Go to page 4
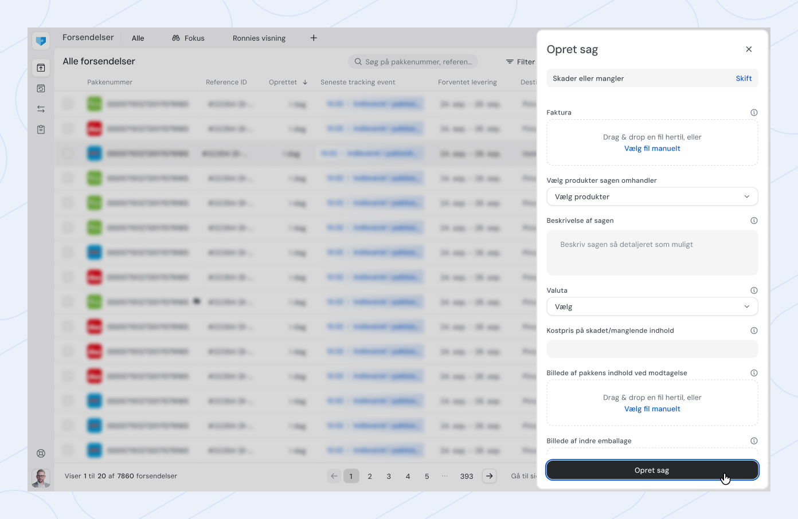 click(x=408, y=476)
